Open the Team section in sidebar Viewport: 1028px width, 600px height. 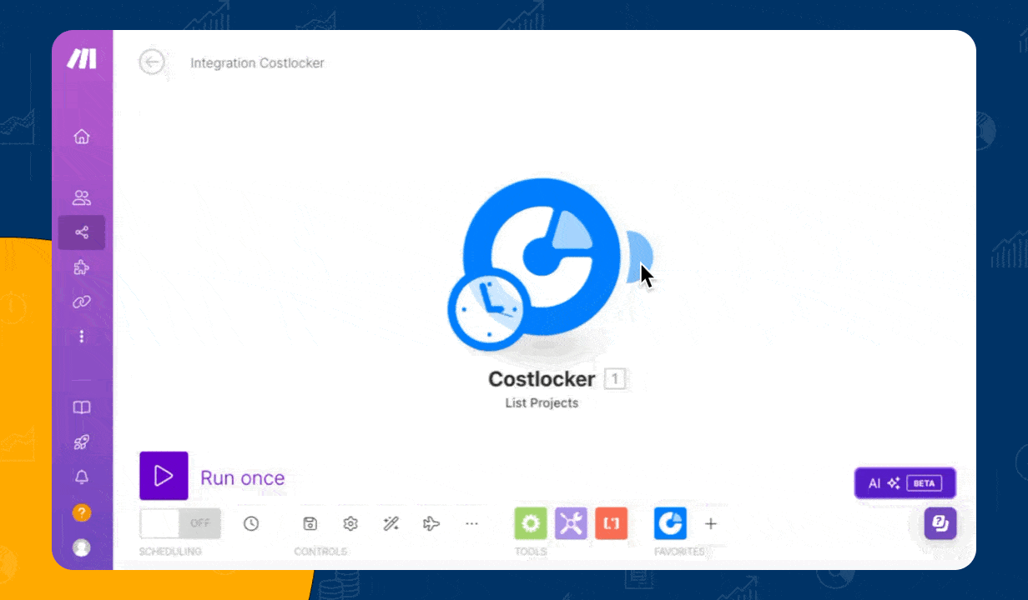tap(82, 198)
